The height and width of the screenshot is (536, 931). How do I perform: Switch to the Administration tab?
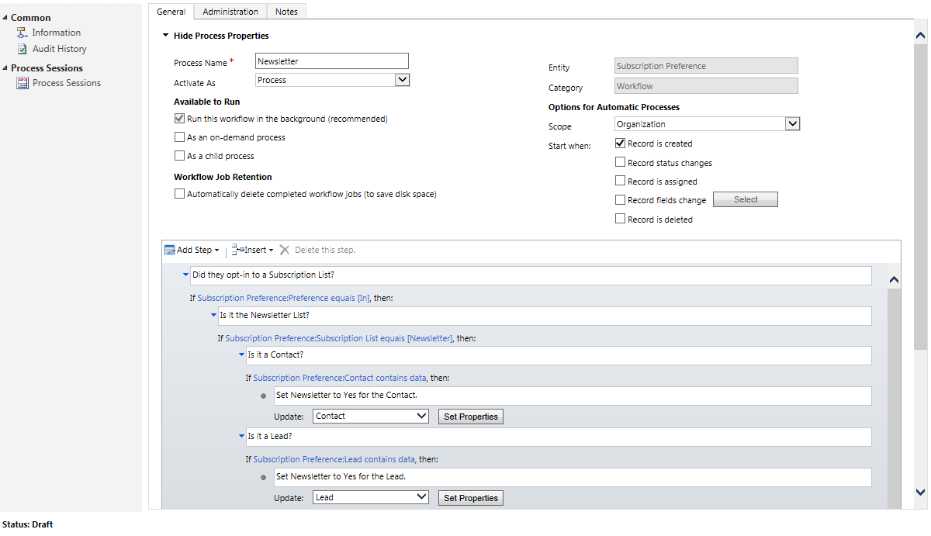(230, 12)
